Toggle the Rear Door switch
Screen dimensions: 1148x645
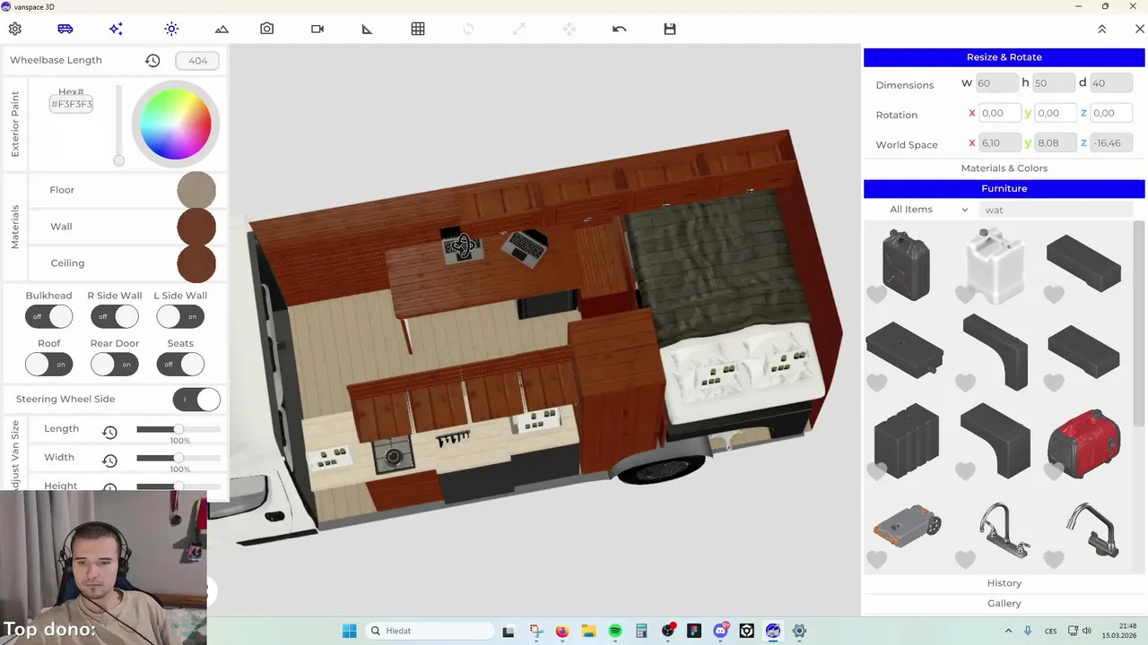coord(115,365)
